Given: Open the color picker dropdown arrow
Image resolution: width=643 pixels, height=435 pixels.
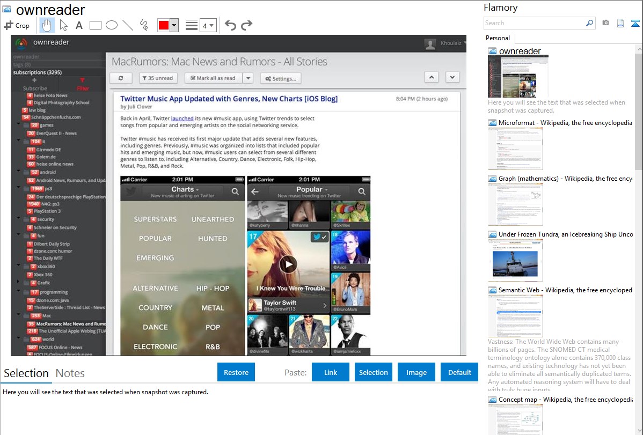Looking at the screenshot, I should (x=174, y=25).
